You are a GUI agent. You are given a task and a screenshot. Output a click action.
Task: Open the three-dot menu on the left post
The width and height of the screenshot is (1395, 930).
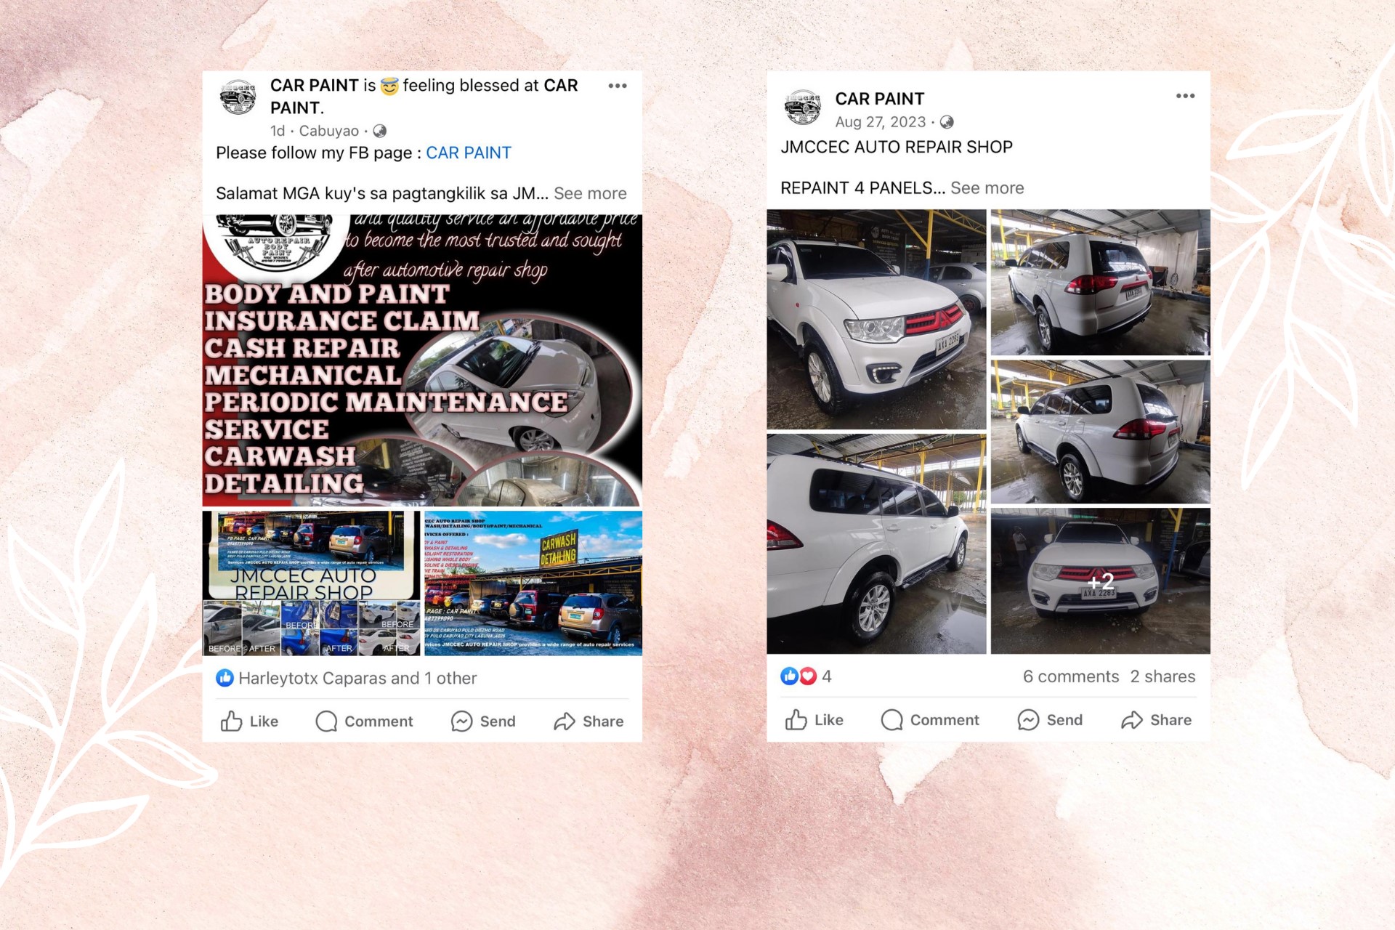point(618,86)
